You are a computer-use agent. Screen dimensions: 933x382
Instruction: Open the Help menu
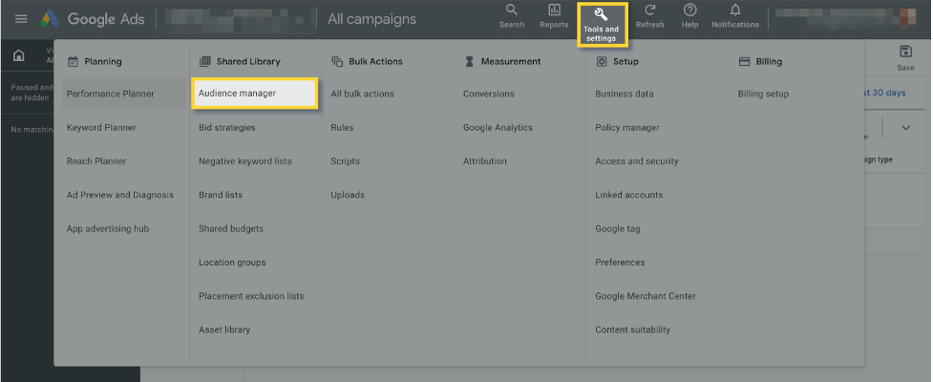point(689,16)
